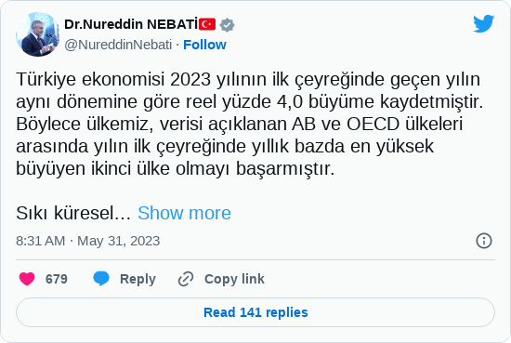This screenshot has width=511, height=343.
Task: Click the Reply text label
Action: click(x=138, y=279)
